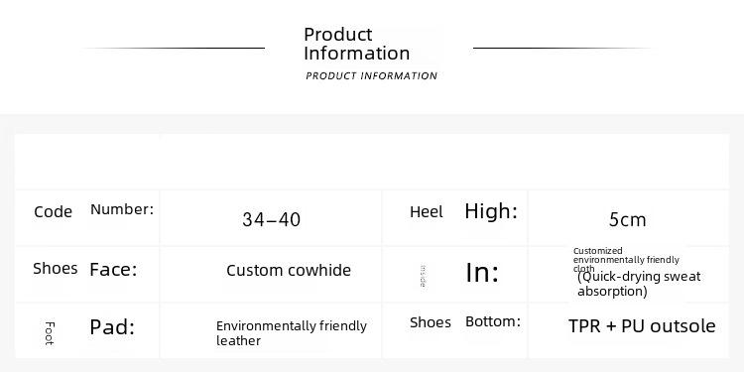The image size is (744, 372).
Task: Select the Customized environmentally friendly cloth text
Action: coord(626,260)
